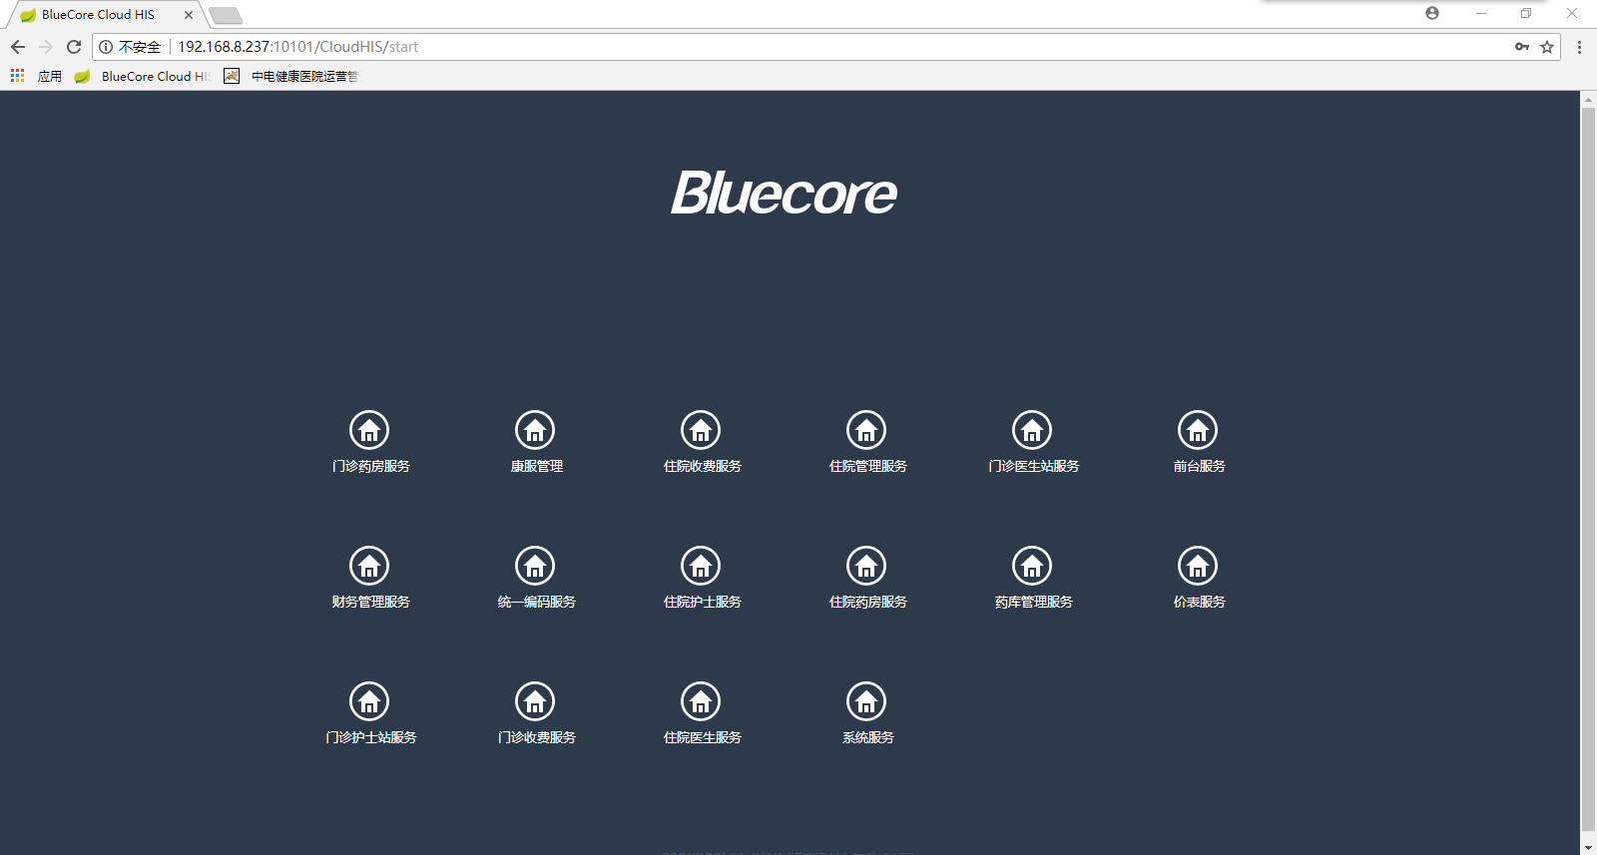
Task: Open the 门诊收费服务 house icon
Action: pos(535,701)
